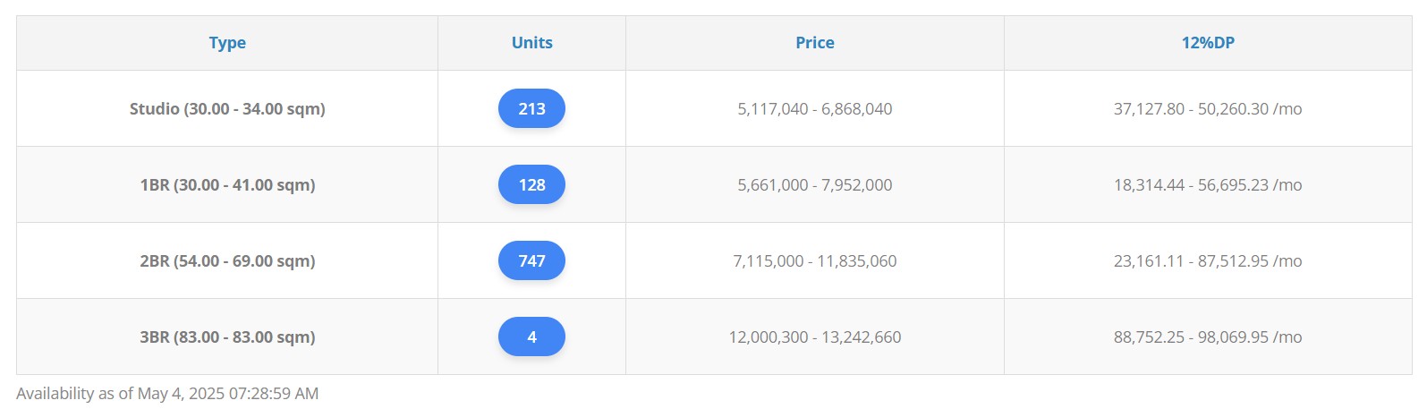Select the Studio (30.00 - 34.00 sqm) row label
This screenshot has height=409, width=1427.
point(227,108)
